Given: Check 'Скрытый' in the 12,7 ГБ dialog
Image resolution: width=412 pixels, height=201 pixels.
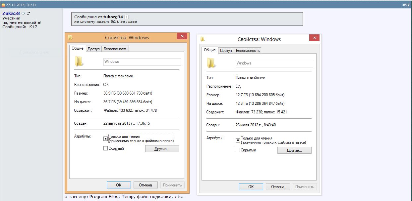Looking at the screenshot, I should pyautogui.click(x=238, y=150).
